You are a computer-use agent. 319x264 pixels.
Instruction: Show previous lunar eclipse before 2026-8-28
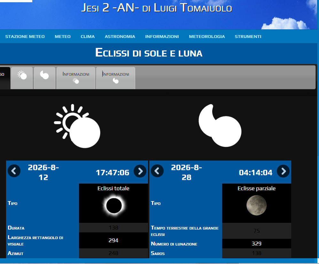(x=157, y=171)
